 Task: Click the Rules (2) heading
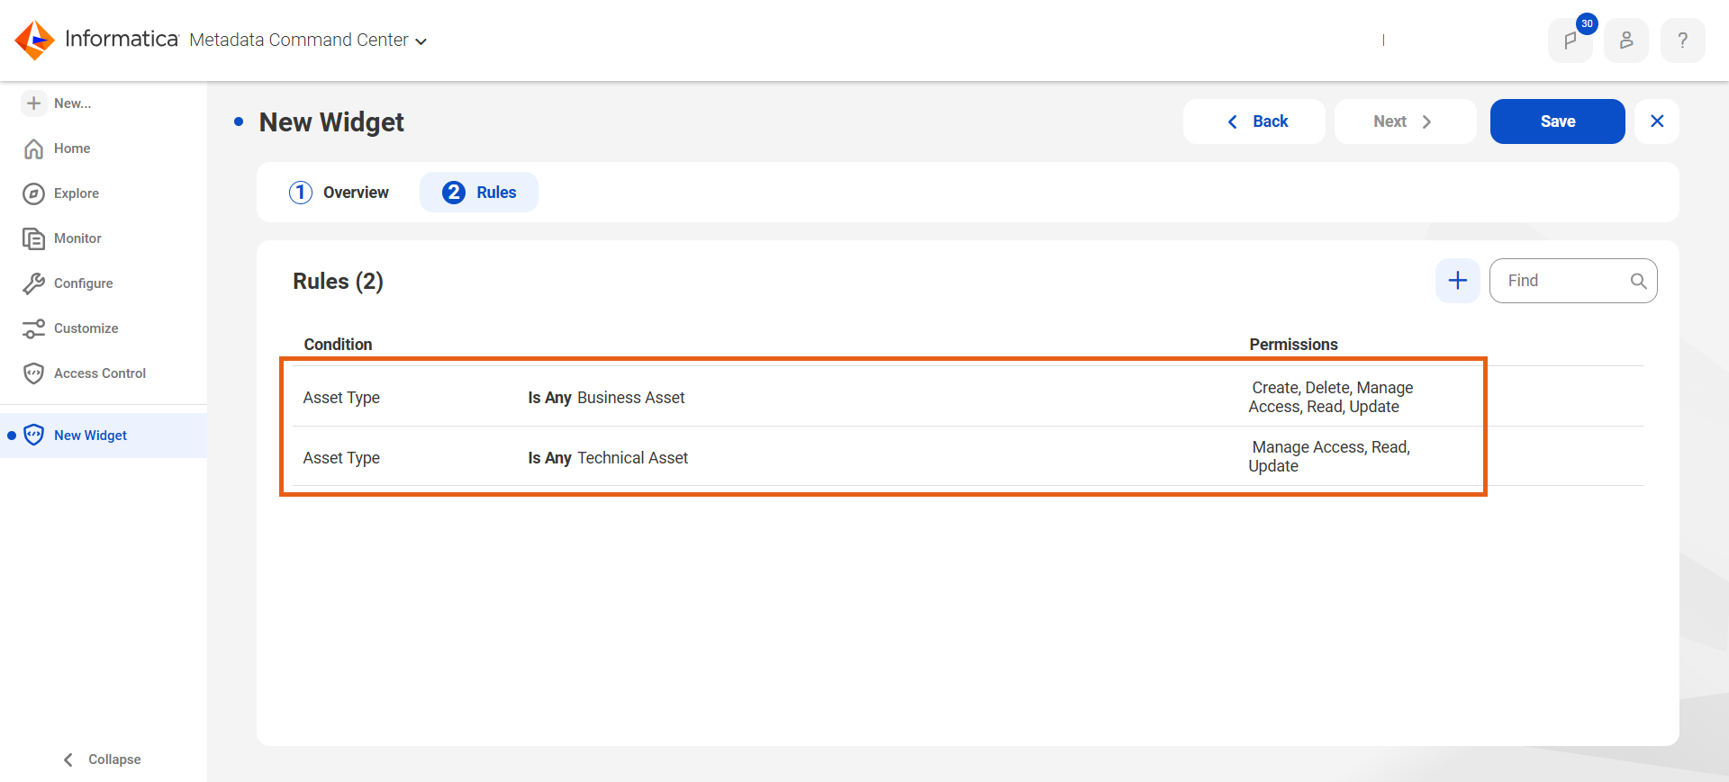coord(338,282)
